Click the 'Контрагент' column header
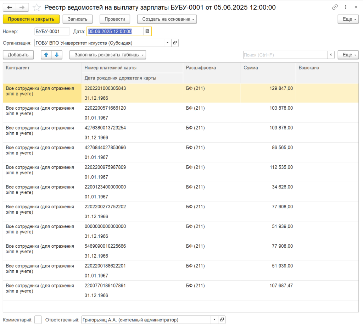The image size is (363, 325). tap(42, 73)
